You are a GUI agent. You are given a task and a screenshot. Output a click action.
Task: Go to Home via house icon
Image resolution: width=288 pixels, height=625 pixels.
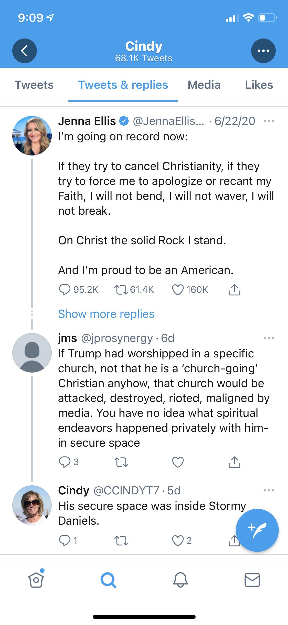pos(36,580)
